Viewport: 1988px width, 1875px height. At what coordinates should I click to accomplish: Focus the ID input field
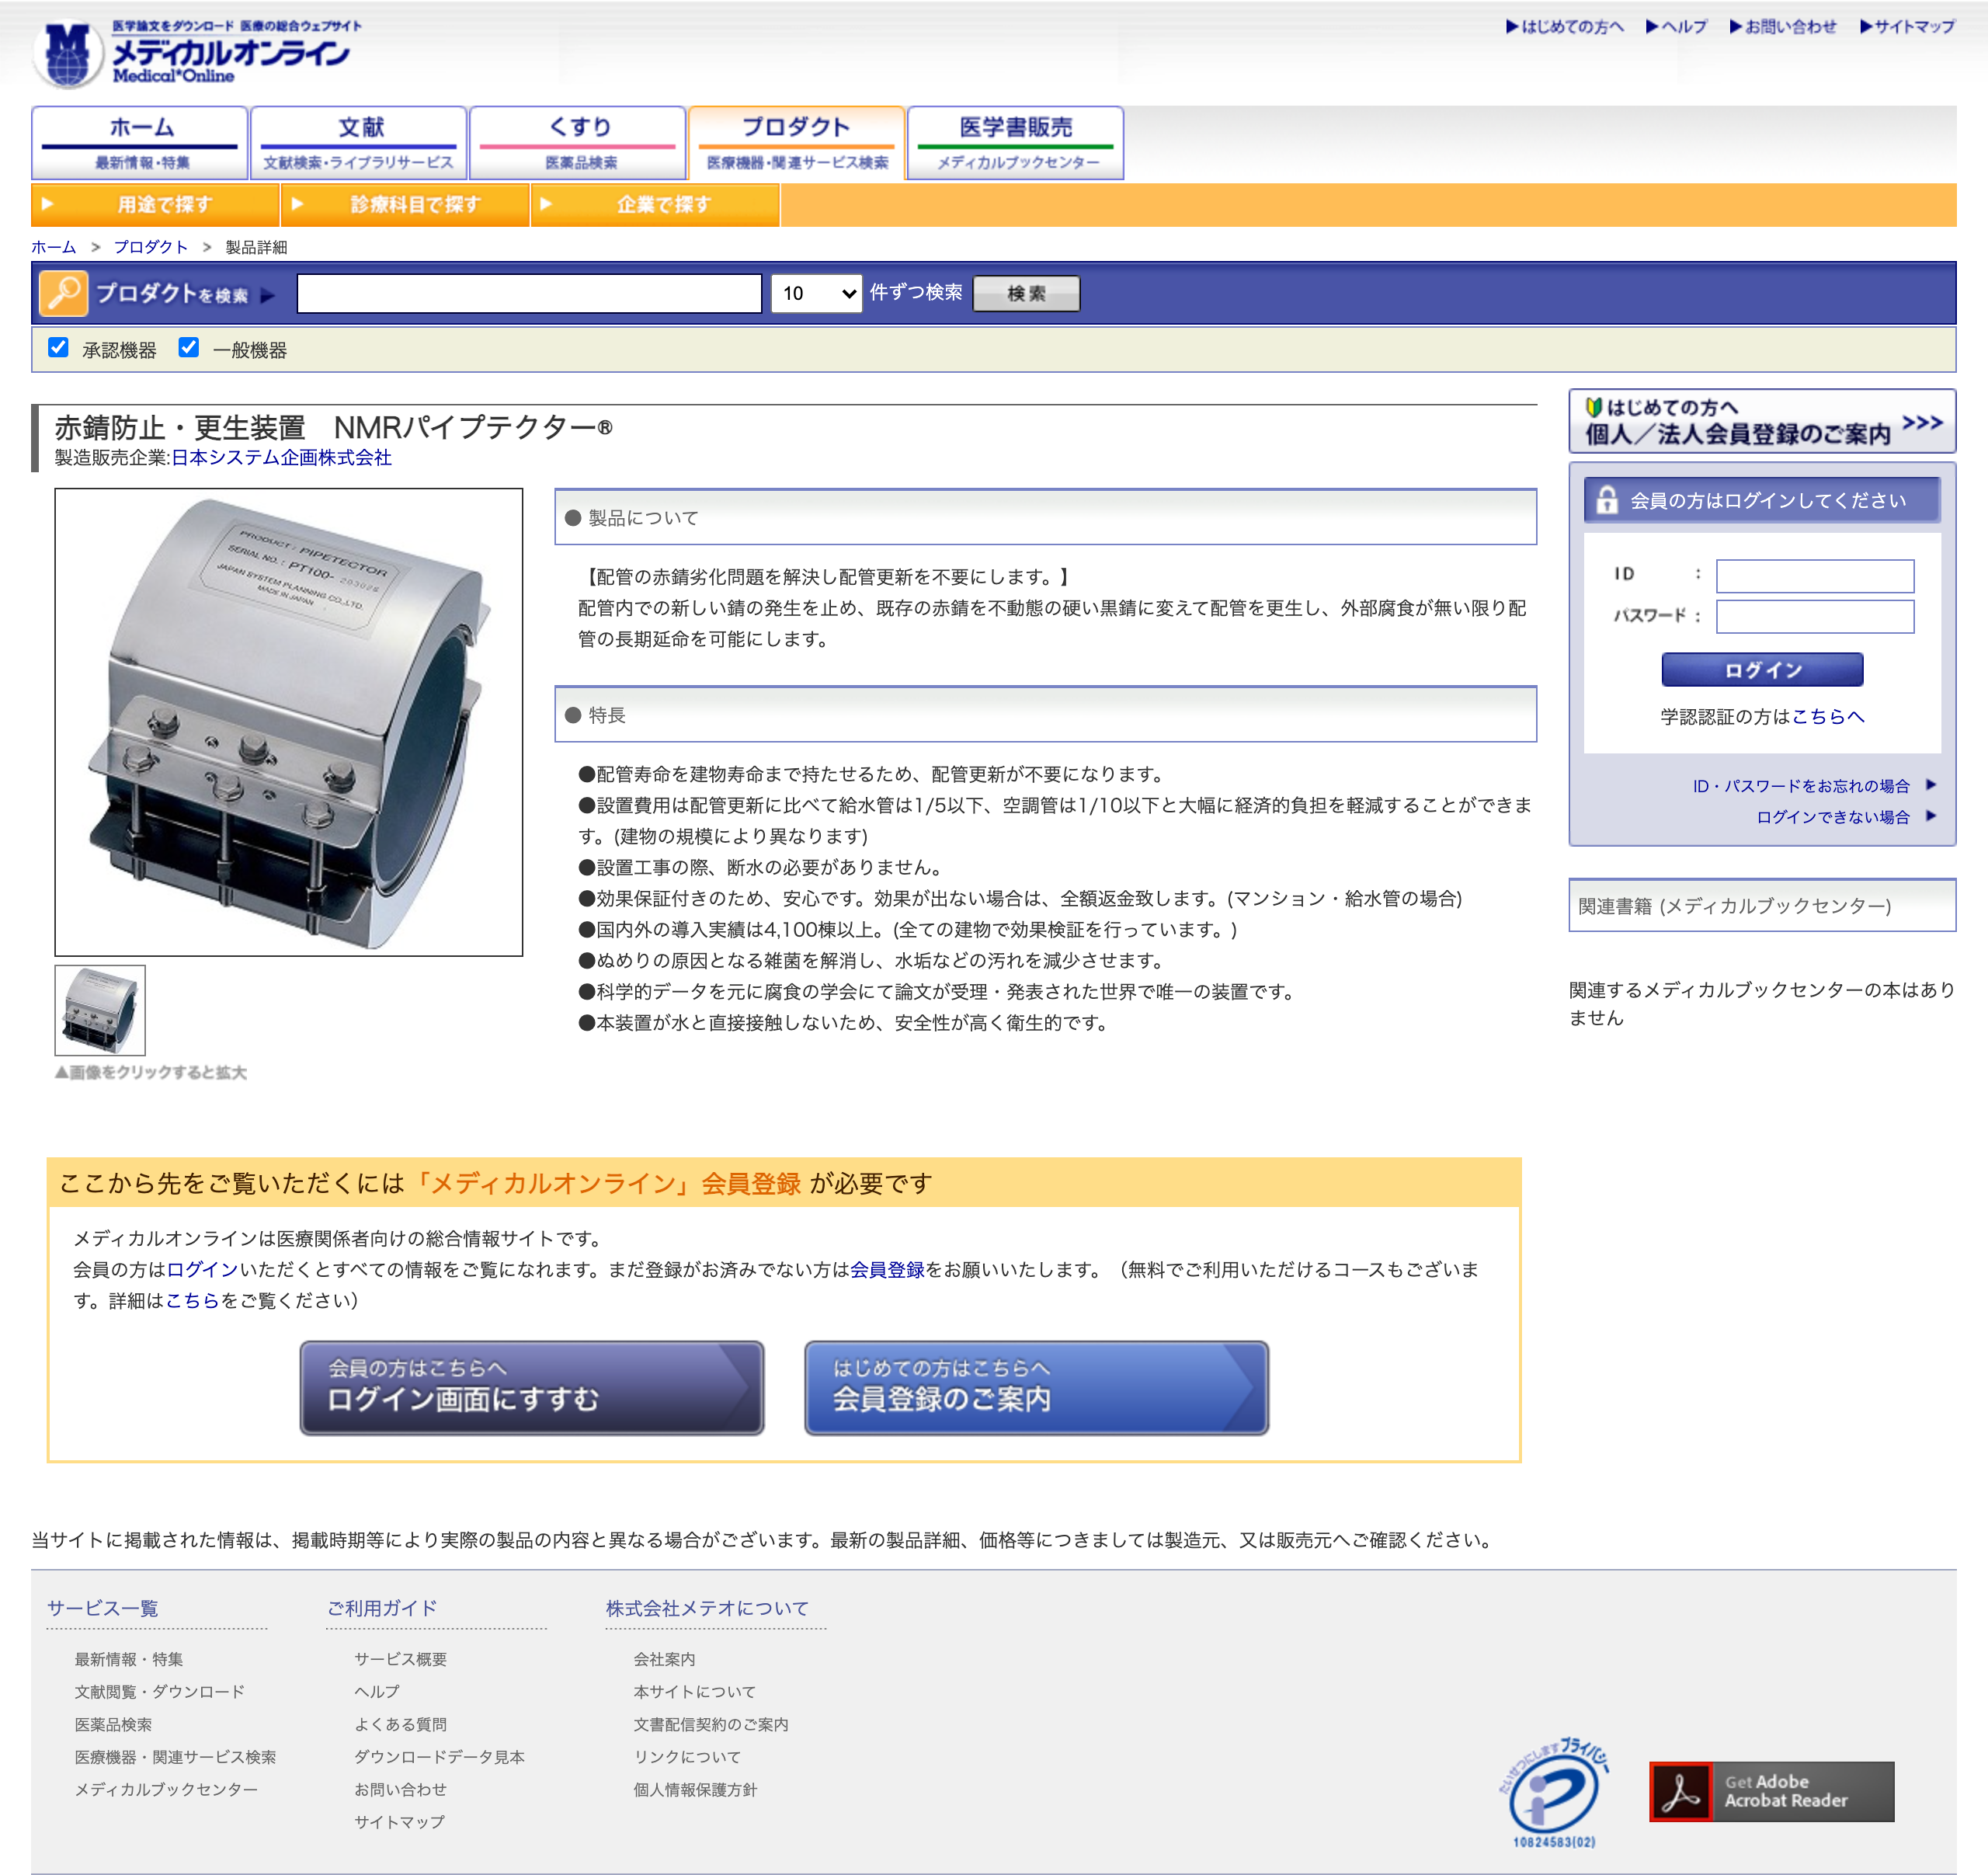tap(1815, 576)
